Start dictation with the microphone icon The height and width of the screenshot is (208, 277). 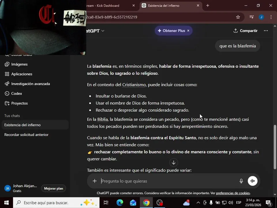click(241, 181)
